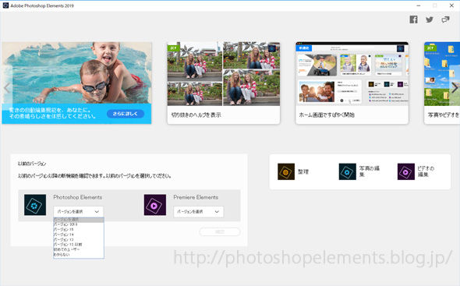Viewport: 460px width, 286px height.
Task: Click the ビデオの編集 label
Action: click(x=426, y=171)
